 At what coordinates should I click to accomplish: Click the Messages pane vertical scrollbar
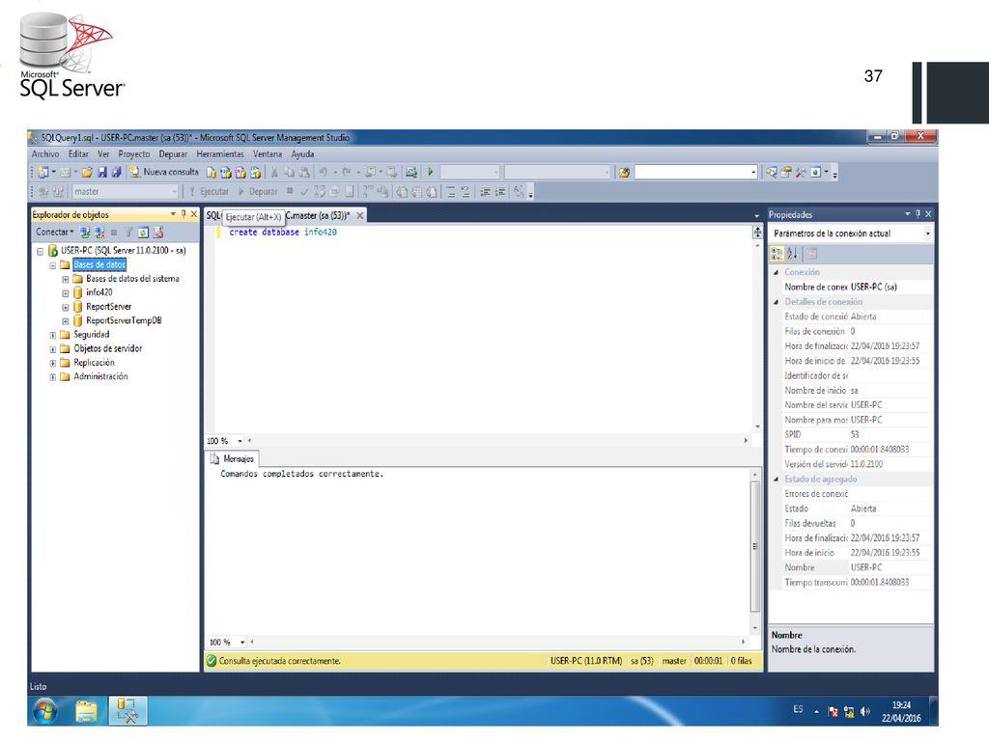755,547
